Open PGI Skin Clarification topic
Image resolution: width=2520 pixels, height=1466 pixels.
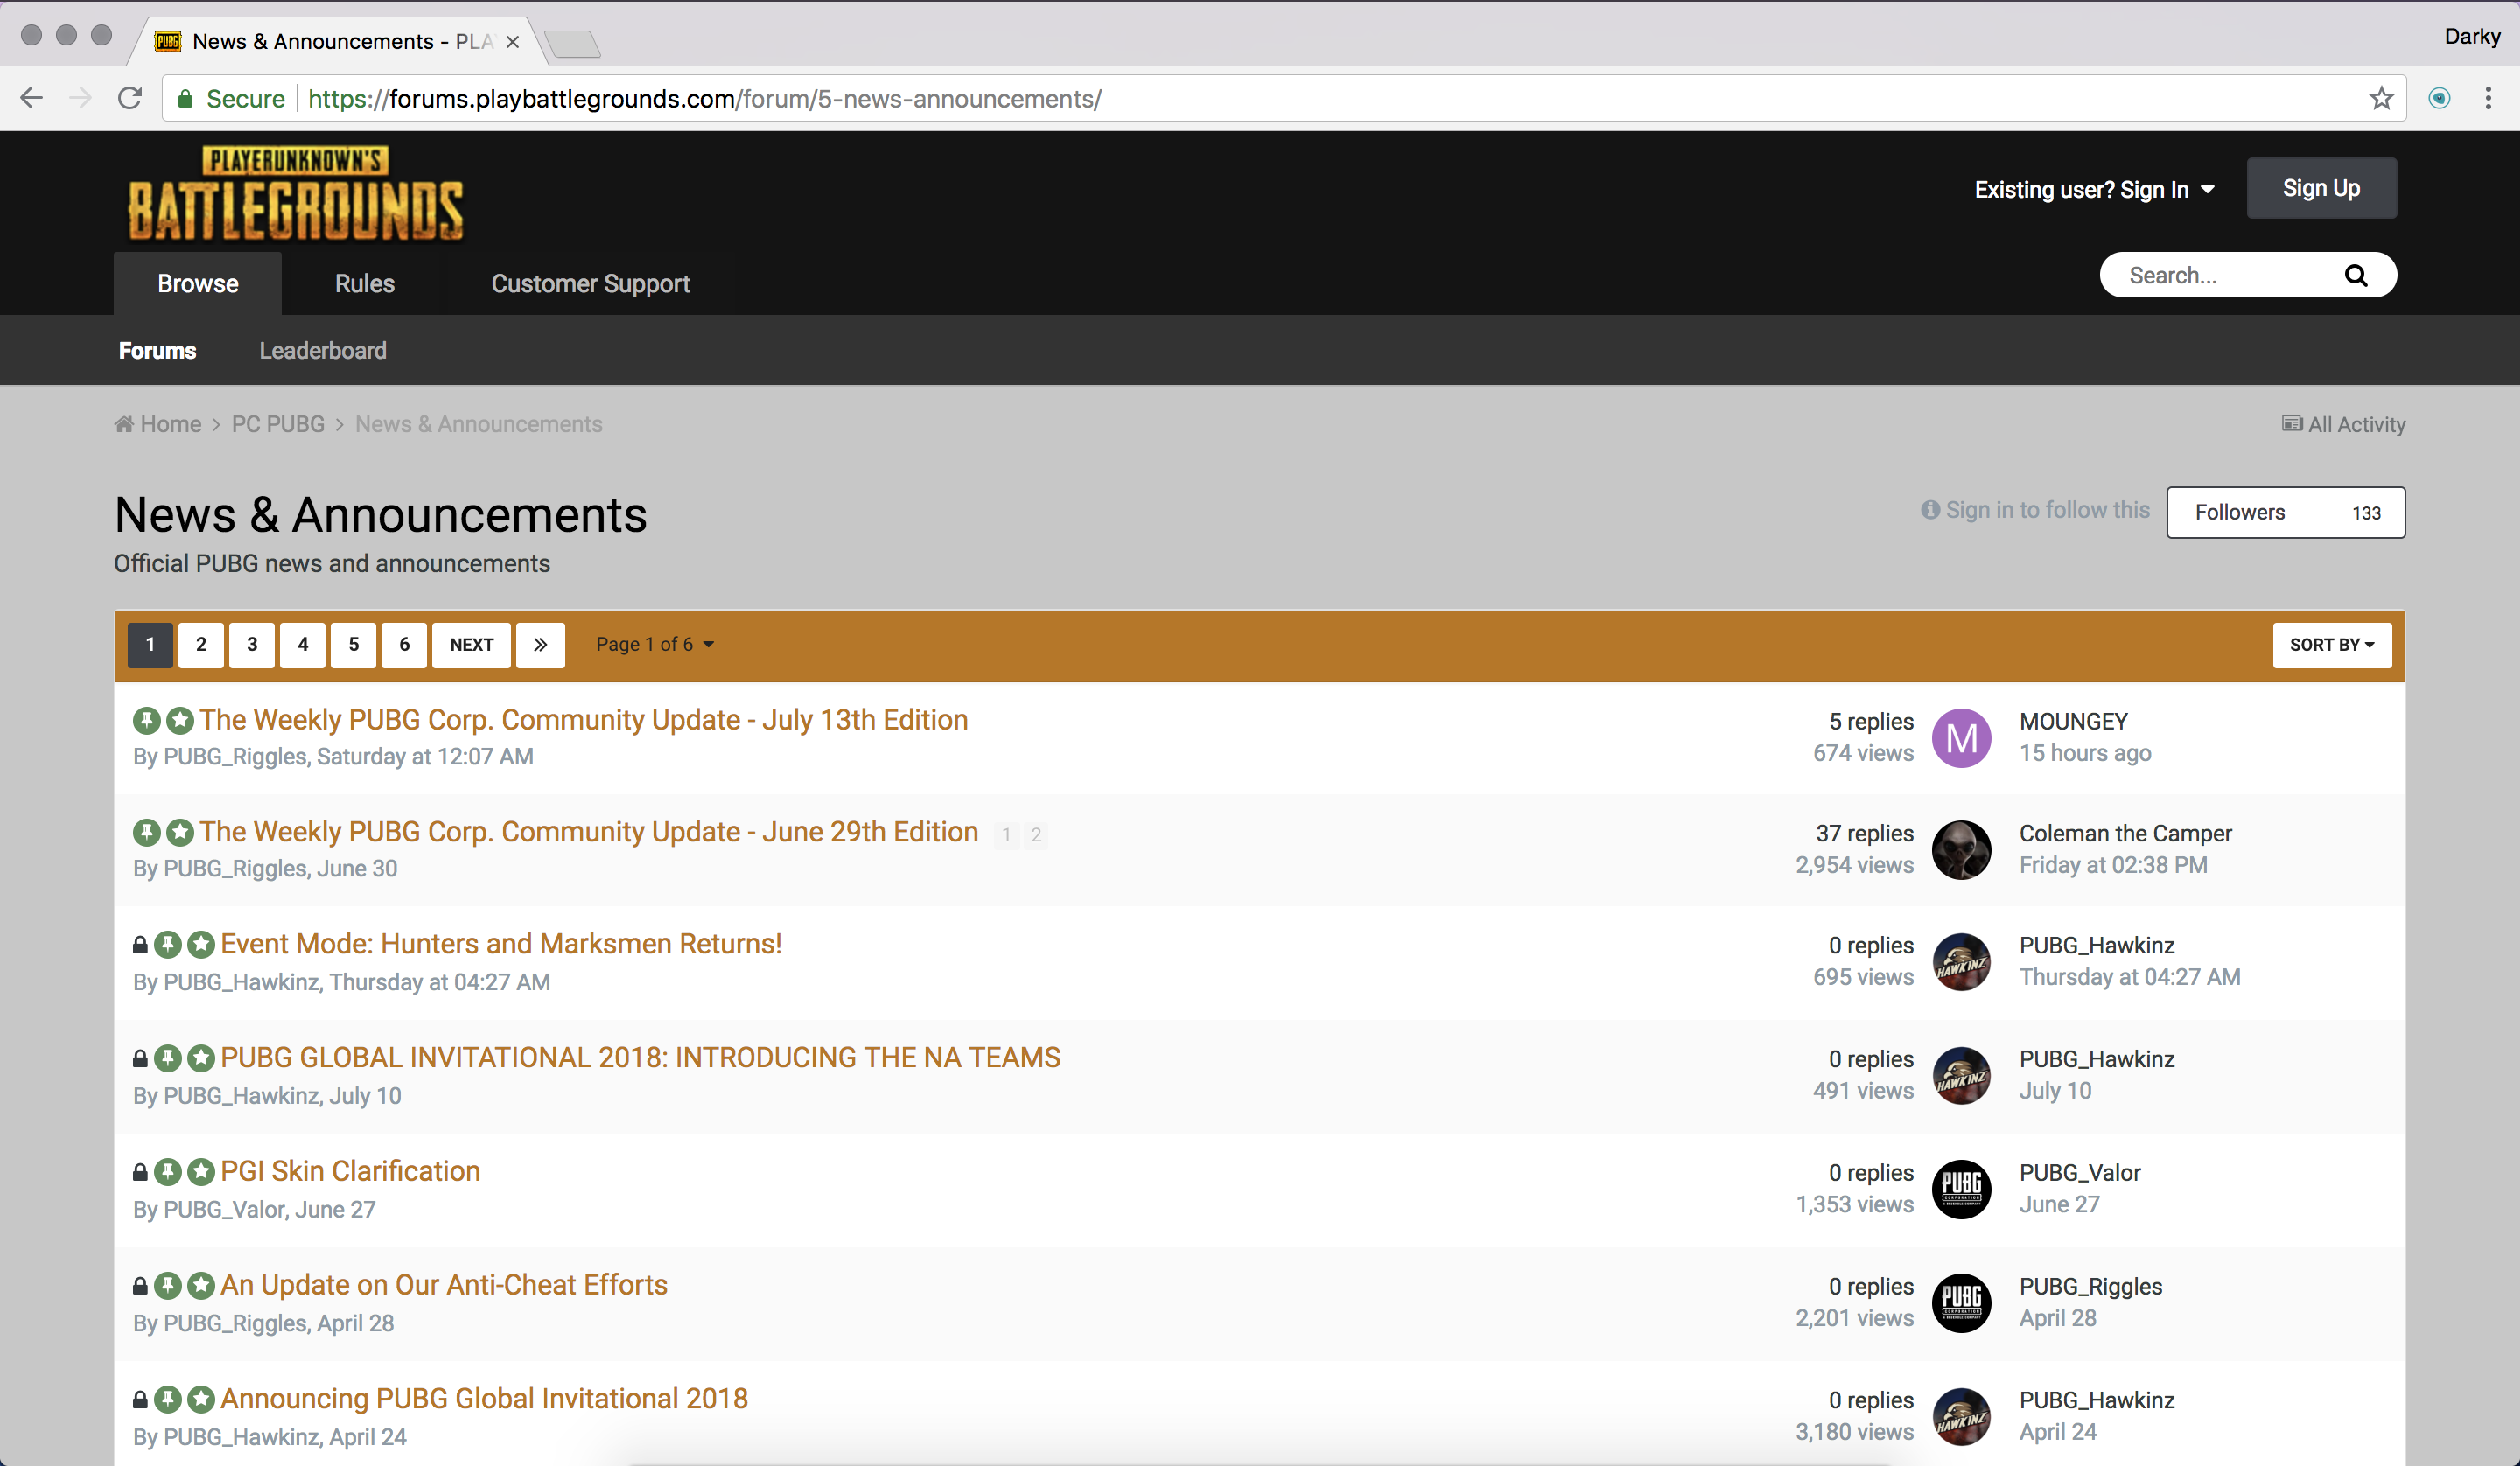coord(350,1171)
